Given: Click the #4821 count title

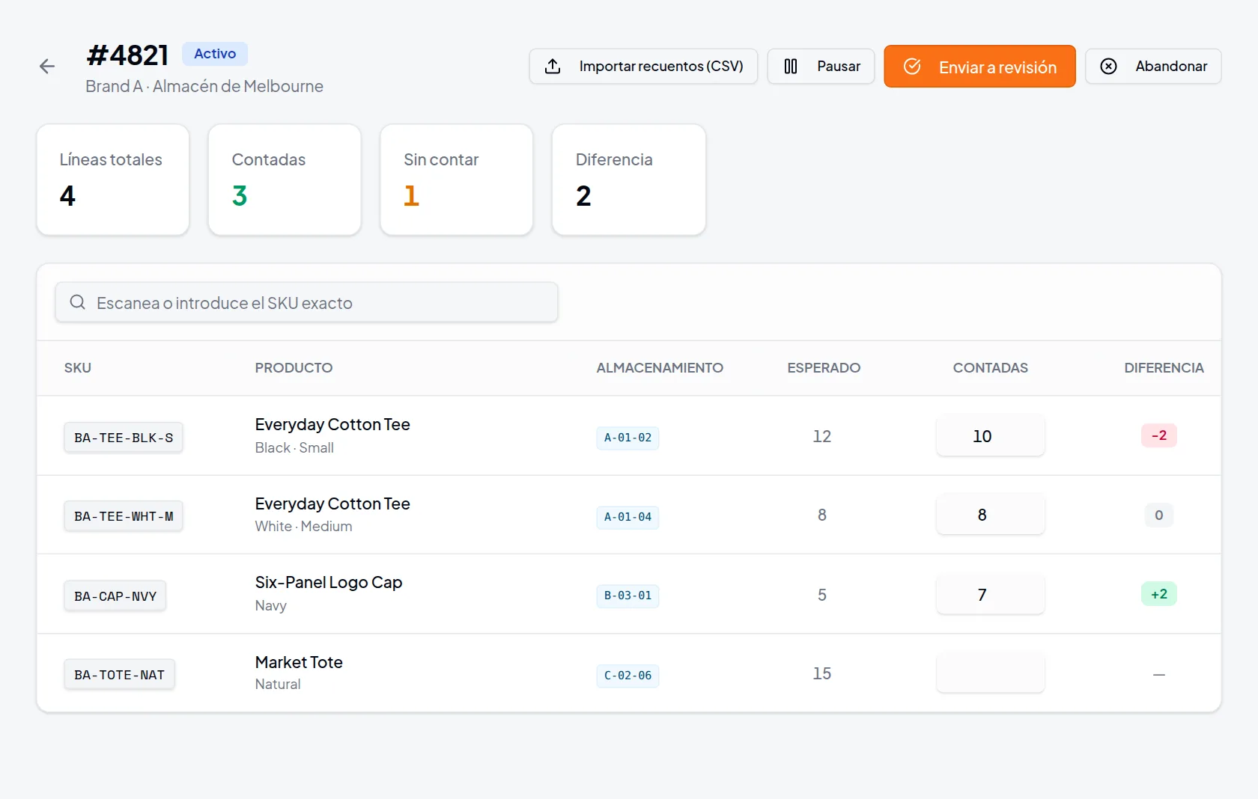Looking at the screenshot, I should pyautogui.click(x=127, y=55).
